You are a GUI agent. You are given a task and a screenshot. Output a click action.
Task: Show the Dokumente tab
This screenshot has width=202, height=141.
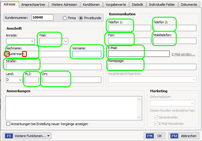coord(189,4)
